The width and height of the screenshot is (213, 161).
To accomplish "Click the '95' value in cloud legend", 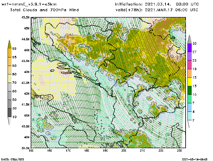I will [14, 57].
